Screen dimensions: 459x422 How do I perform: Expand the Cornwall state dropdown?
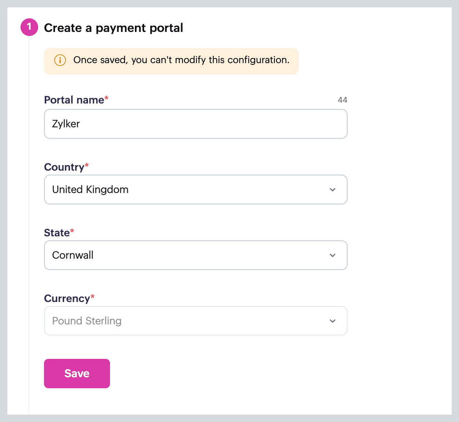click(195, 255)
